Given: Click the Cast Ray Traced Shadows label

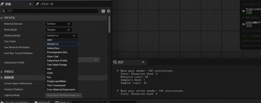Looking at the screenshot, I should pyautogui.click(x=18, y=53).
